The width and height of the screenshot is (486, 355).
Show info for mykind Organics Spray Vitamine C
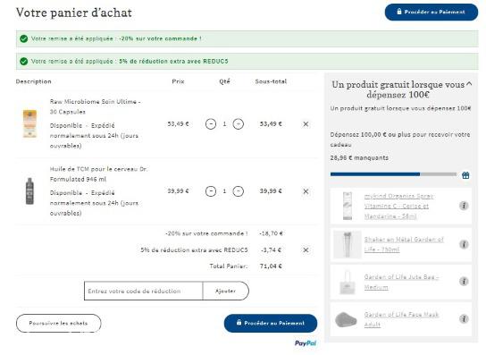pyautogui.click(x=464, y=206)
